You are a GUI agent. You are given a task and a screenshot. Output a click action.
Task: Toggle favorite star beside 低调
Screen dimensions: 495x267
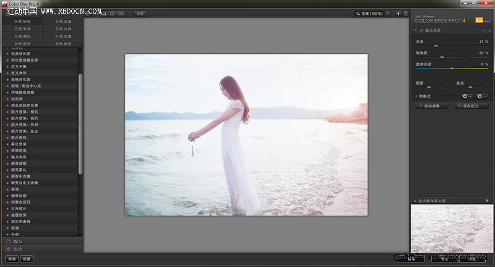point(7,228)
